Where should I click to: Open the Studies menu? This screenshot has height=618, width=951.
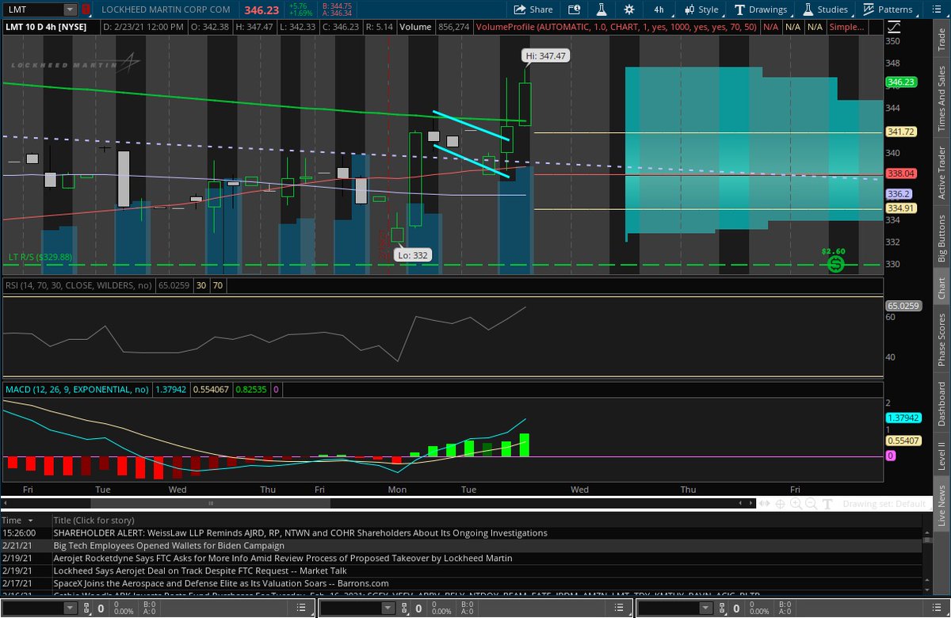[x=825, y=10]
